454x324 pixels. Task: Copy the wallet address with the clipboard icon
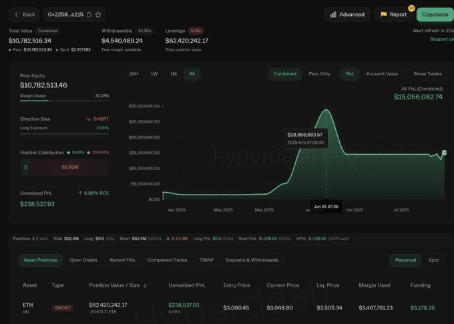pos(89,14)
